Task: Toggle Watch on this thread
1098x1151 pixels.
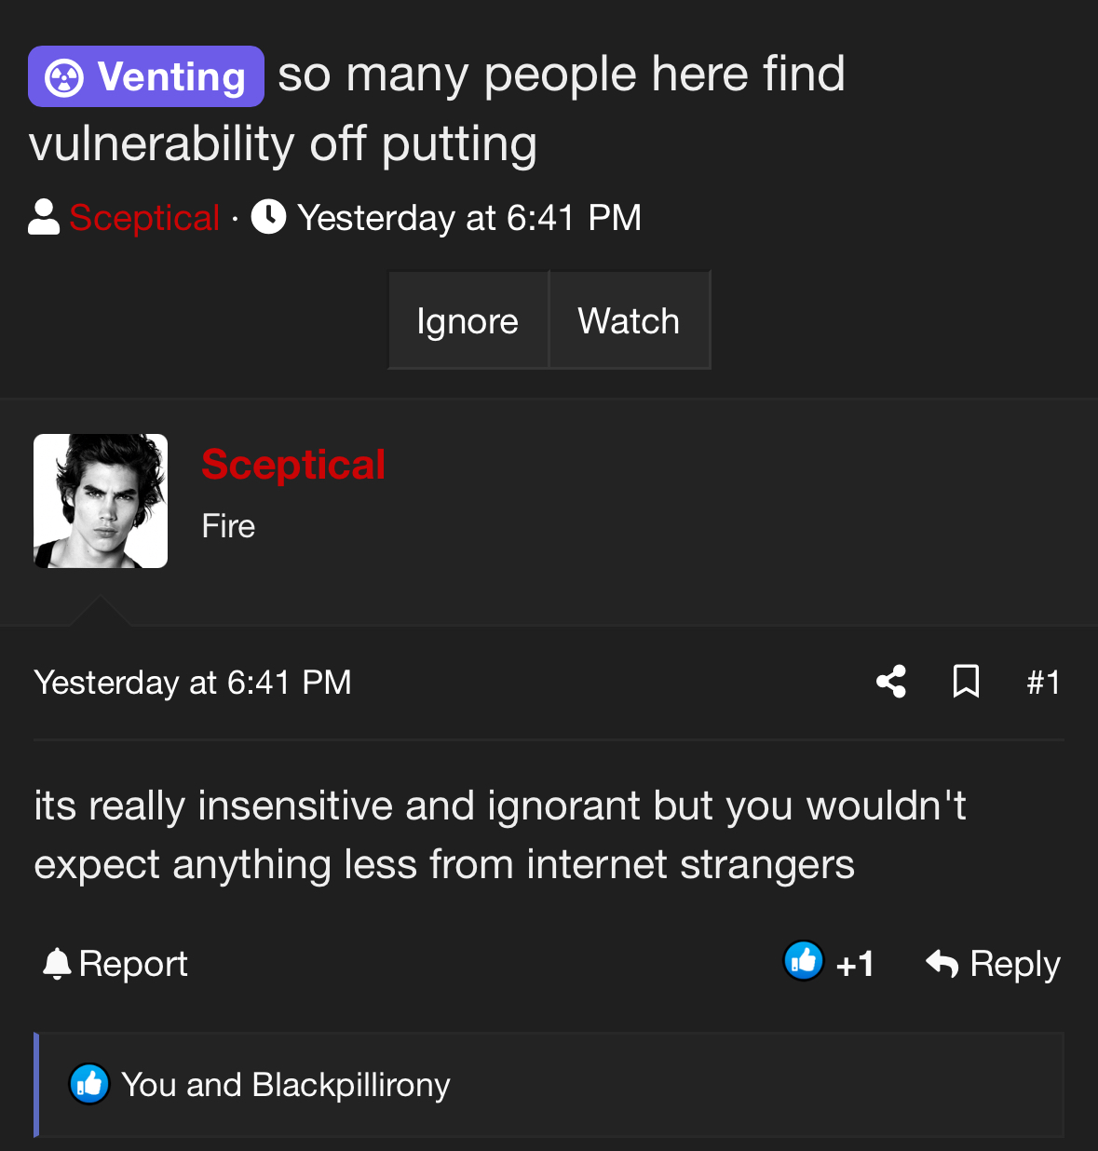Action: [630, 320]
